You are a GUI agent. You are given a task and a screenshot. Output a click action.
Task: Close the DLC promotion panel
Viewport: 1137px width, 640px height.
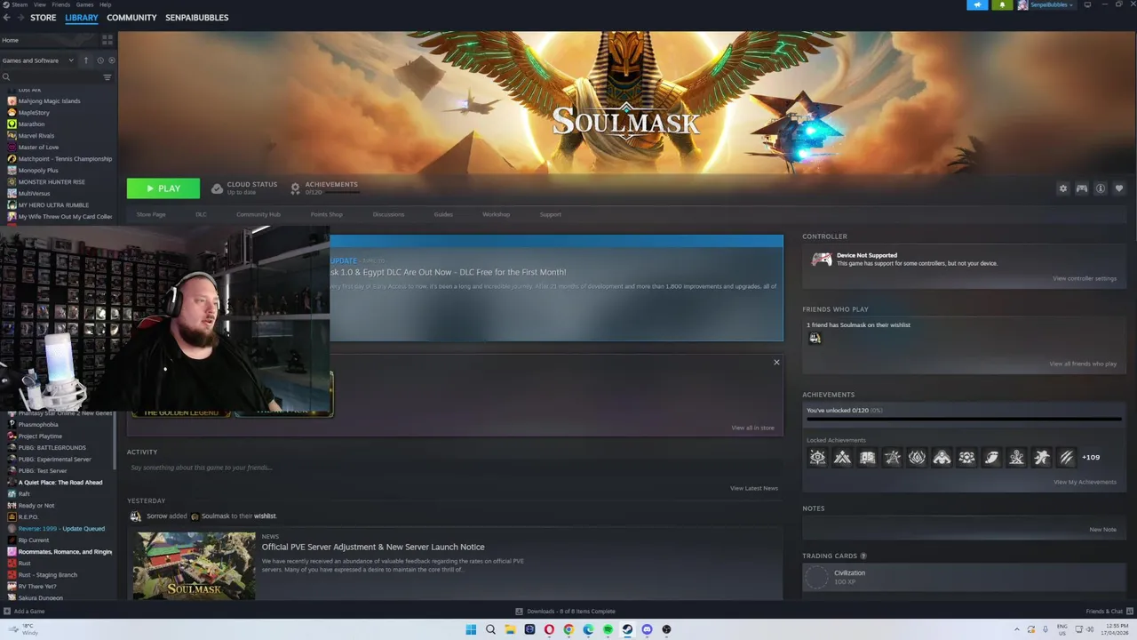coord(776,363)
